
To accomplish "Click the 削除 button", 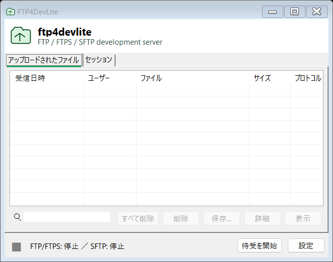I will 181,218.
